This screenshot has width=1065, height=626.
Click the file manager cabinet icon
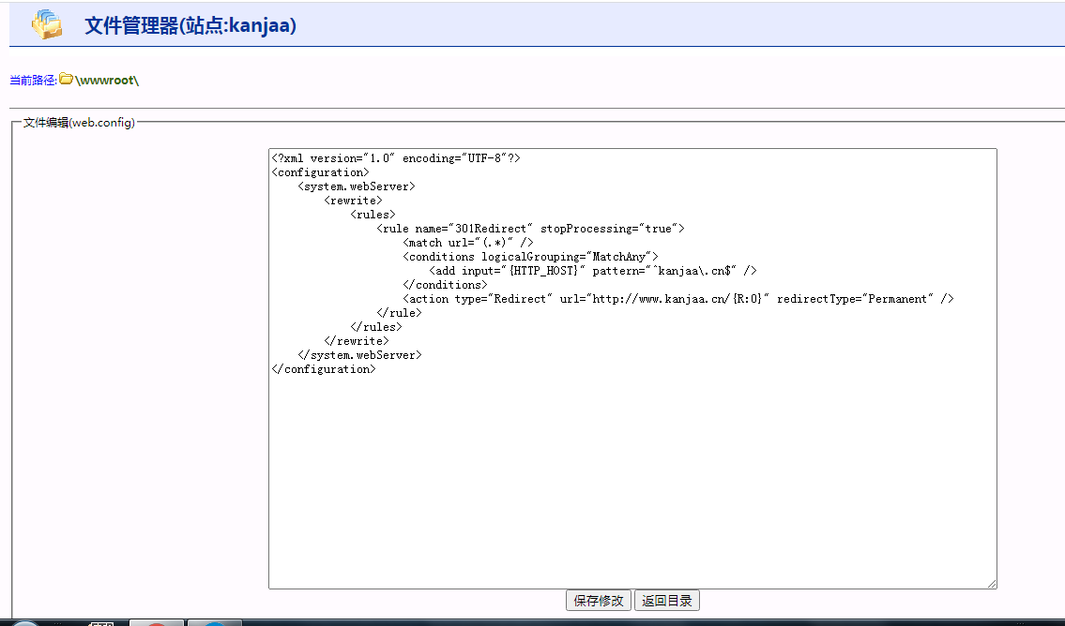click(x=46, y=24)
